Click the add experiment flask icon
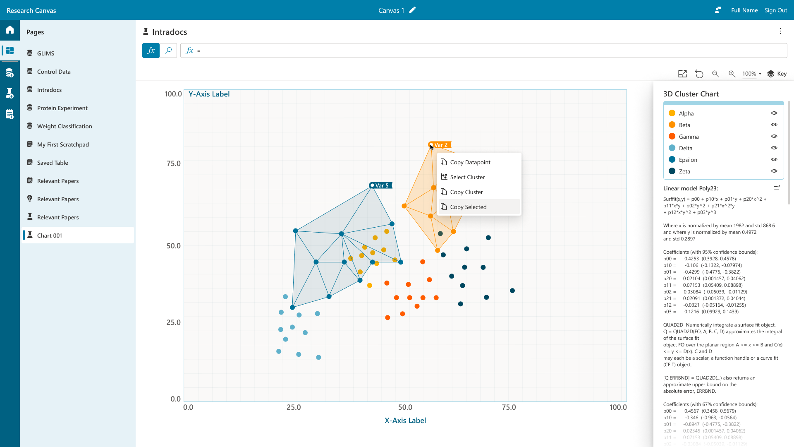 tap(10, 94)
